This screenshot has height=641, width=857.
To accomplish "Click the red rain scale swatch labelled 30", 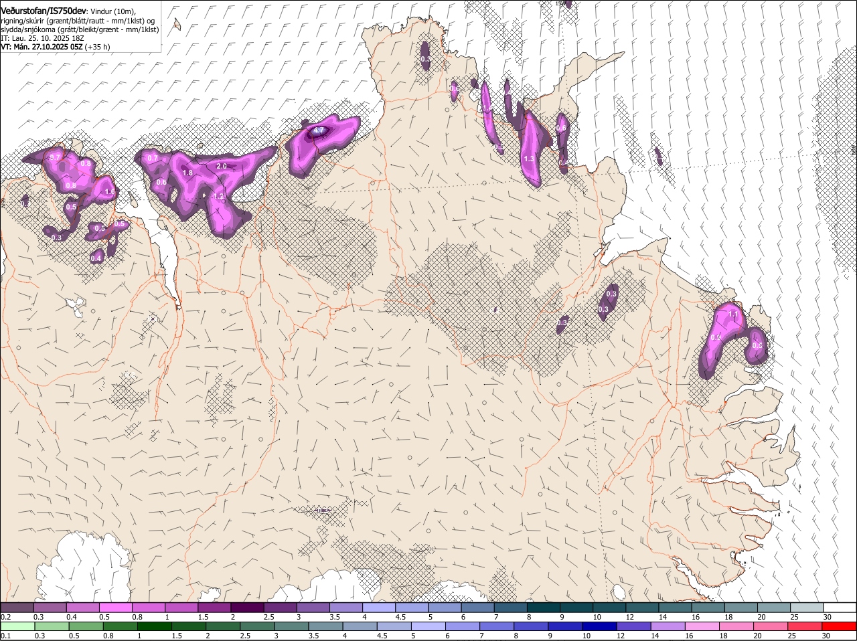I will click(840, 626).
